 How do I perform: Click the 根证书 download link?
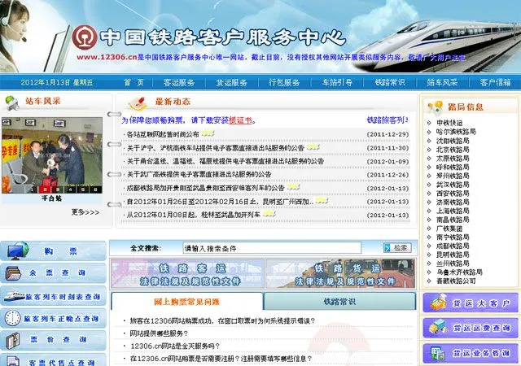click(x=241, y=120)
